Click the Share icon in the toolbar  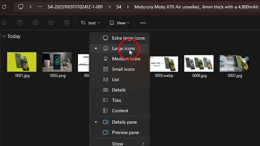51,23
